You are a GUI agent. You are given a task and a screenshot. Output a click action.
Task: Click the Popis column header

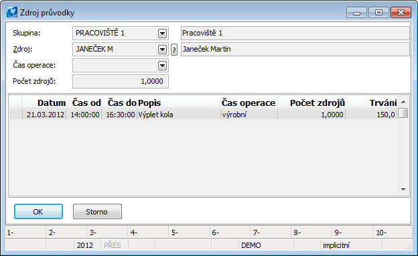pos(179,103)
